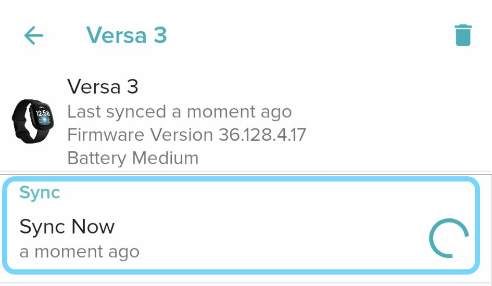Tap the Versa 3 watch image

coord(32,120)
